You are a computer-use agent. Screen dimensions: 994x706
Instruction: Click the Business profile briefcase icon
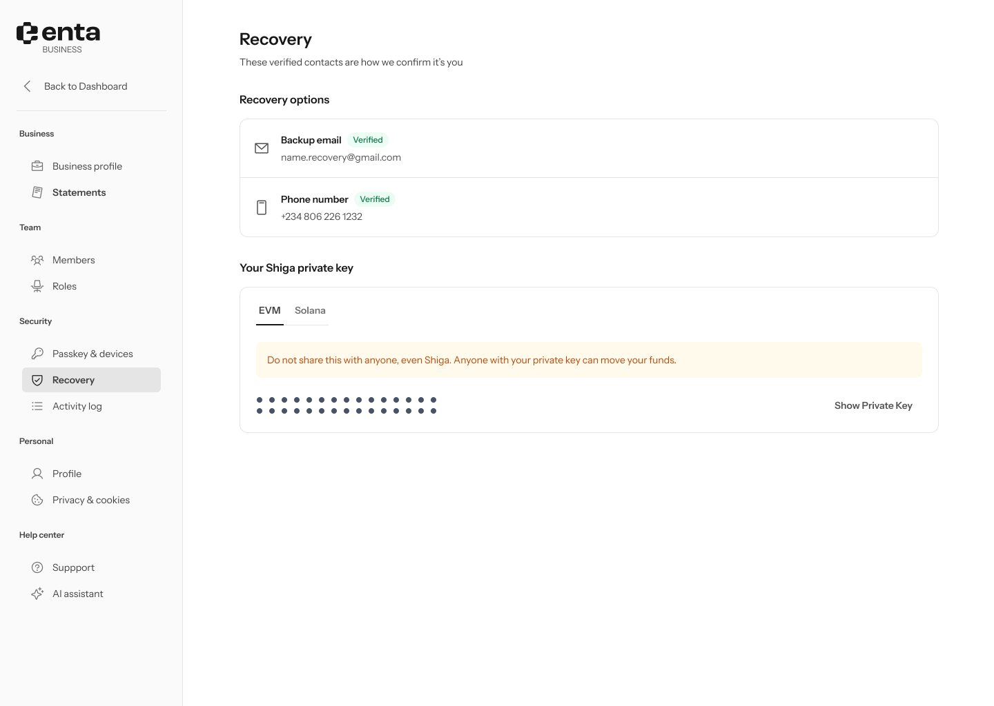click(37, 166)
